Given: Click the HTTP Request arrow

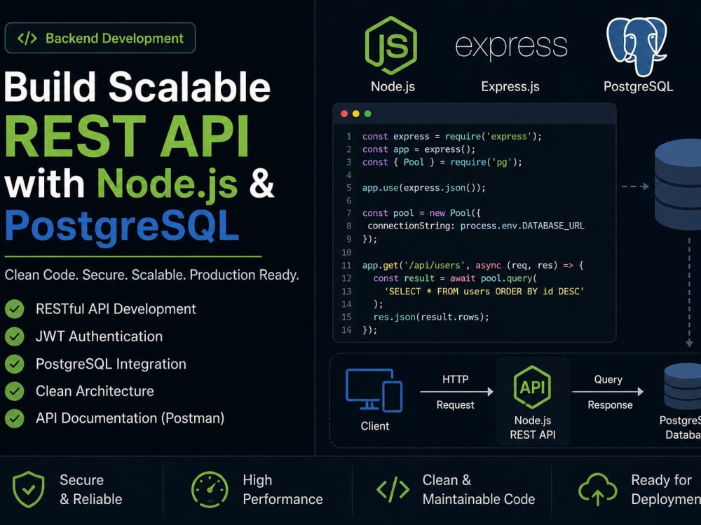Looking at the screenshot, I should pyautogui.click(x=456, y=392).
